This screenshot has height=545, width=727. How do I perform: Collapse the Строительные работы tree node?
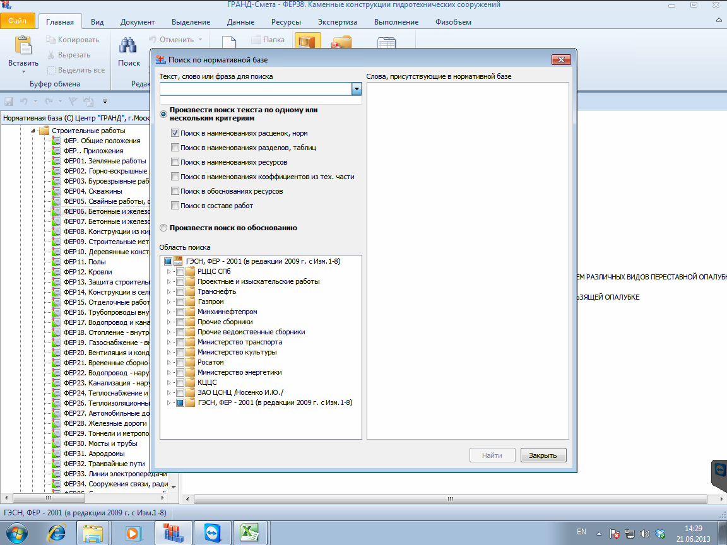pos(33,131)
